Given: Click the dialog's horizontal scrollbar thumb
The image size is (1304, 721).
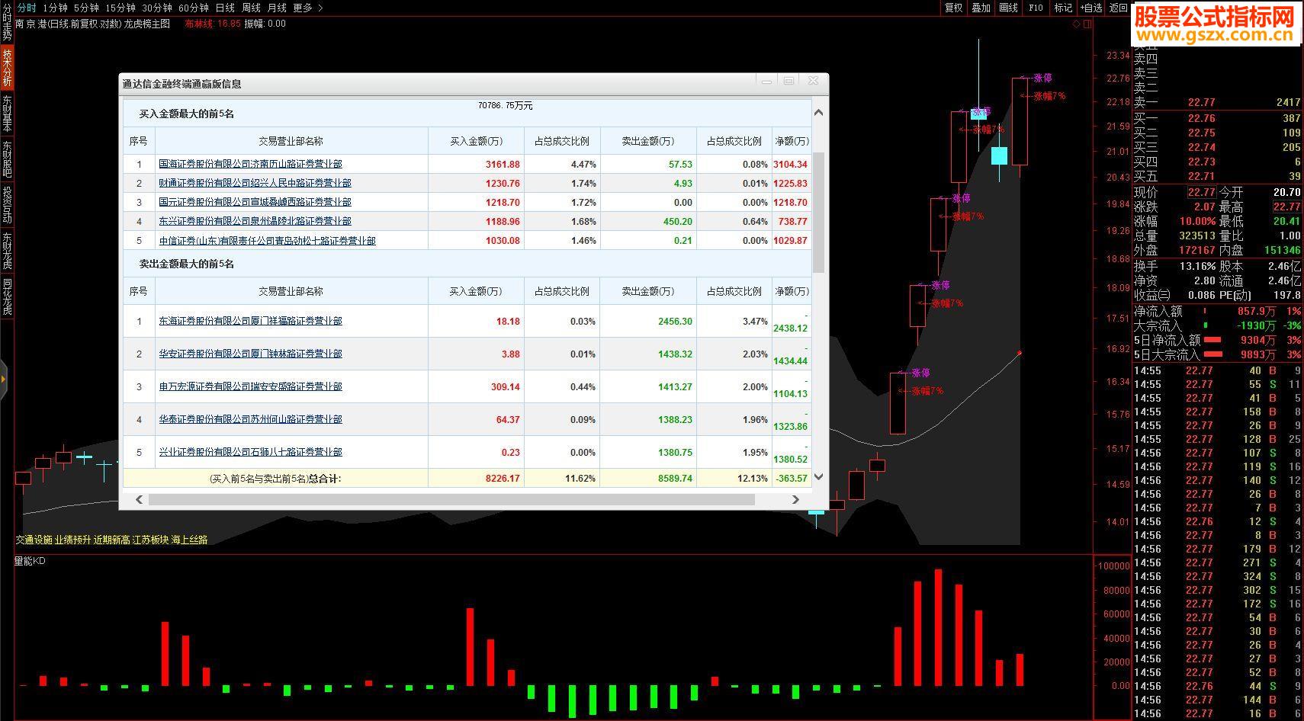Looking at the screenshot, I should [451, 499].
